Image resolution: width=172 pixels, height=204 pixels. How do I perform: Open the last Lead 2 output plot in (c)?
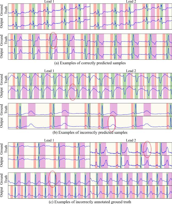point(131,192)
